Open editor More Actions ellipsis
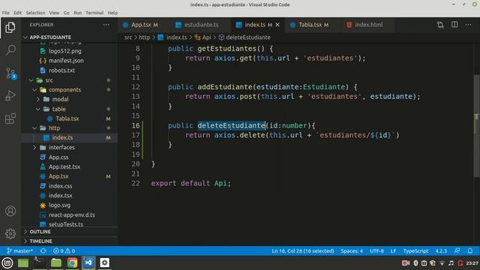Image resolution: width=480 pixels, height=270 pixels. [x=468, y=25]
